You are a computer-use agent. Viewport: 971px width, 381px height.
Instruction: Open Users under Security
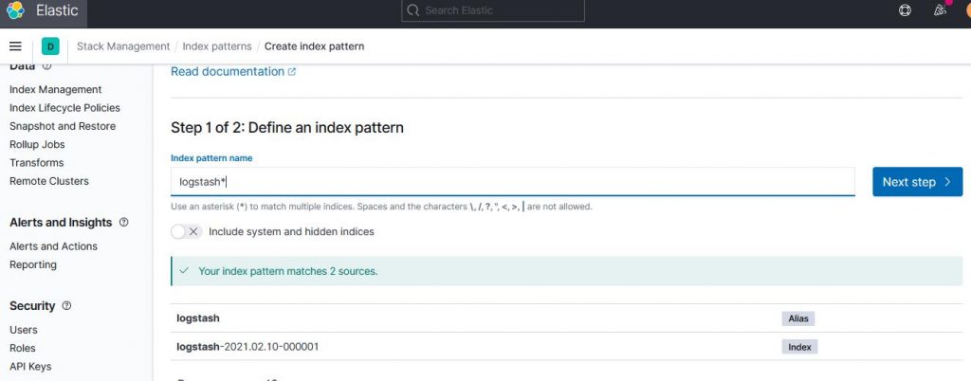(x=24, y=330)
